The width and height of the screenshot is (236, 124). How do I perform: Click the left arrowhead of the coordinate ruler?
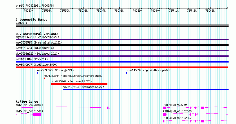(16, 8)
